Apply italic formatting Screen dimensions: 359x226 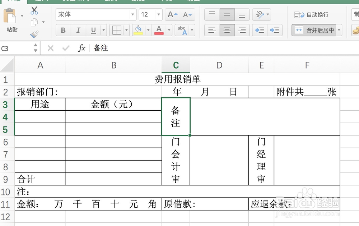pyautogui.click(x=78, y=30)
